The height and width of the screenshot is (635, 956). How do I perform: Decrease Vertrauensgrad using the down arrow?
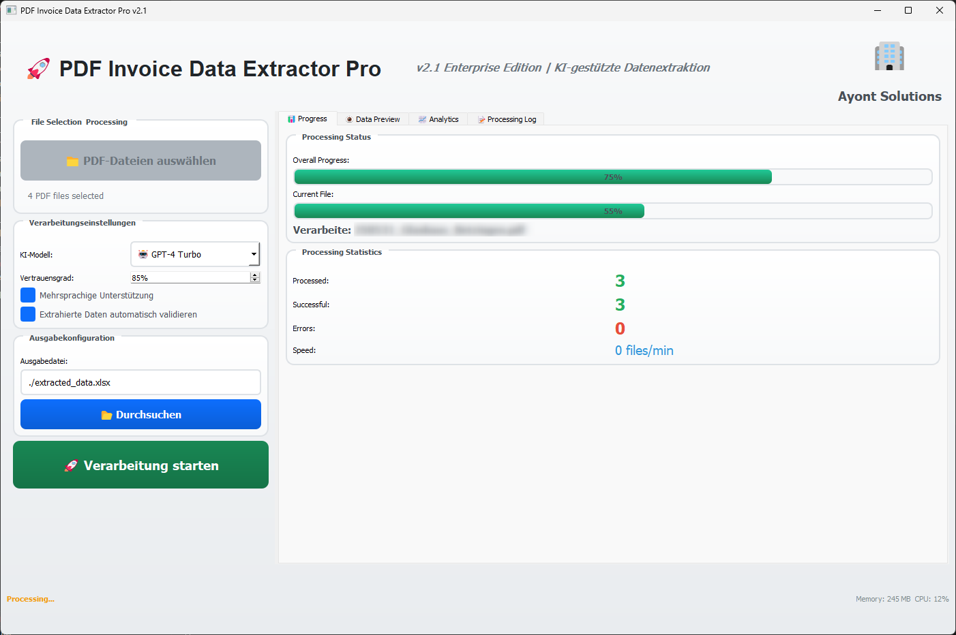pyautogui.click(x=255, y=280)
